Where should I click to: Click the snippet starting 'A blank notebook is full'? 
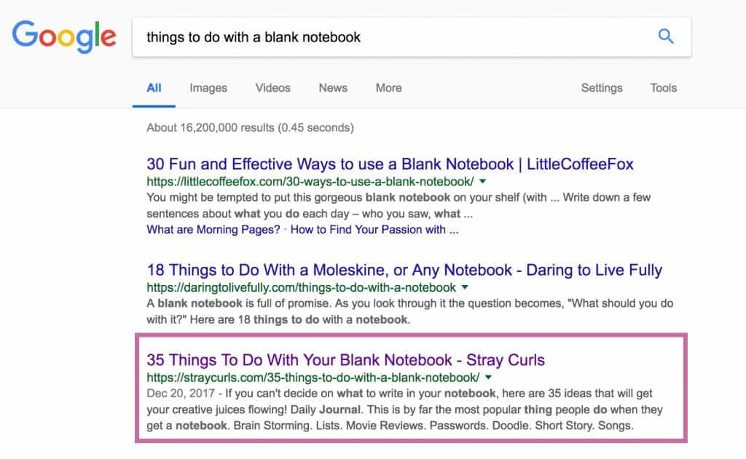coord(409,311)
